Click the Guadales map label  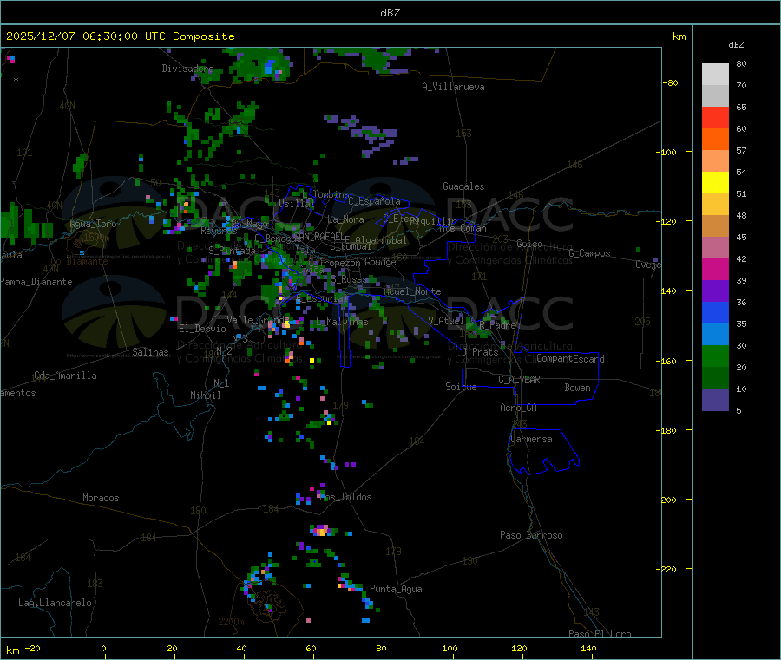click(x=463, y=186)
